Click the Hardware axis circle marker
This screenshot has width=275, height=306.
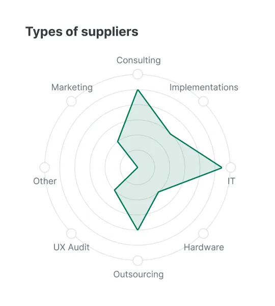tap(204, 234)
